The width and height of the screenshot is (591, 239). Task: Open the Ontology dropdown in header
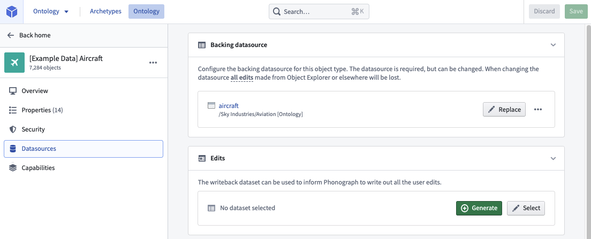[51, 11]
